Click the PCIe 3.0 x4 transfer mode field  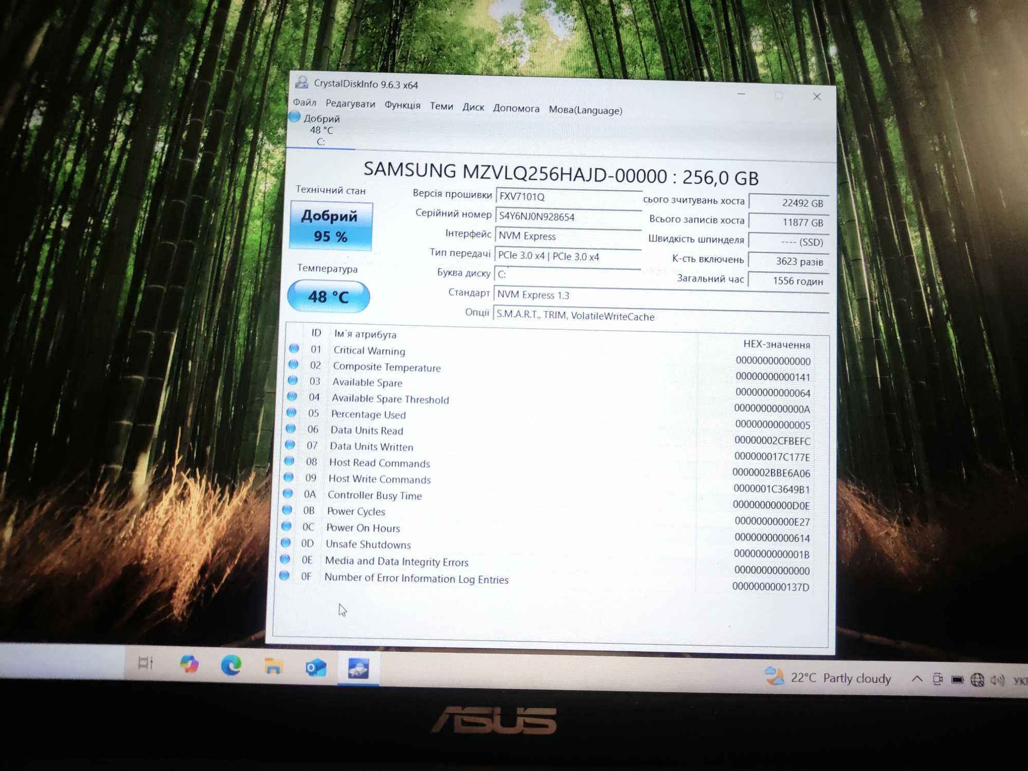click(x=567, y=256)
